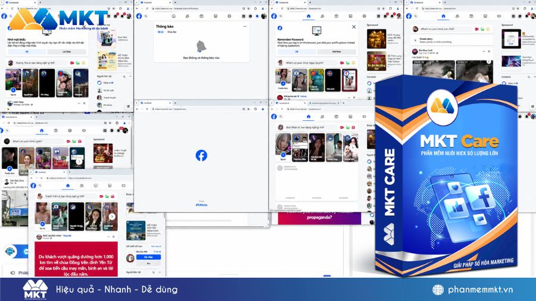Viewport: 536px width, 301px height.
Task: Close the red Yên Tử post with X
Action: (x=114, y=237)
